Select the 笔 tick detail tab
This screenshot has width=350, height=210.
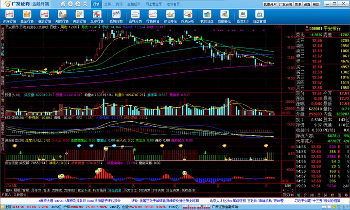[298, 195]
